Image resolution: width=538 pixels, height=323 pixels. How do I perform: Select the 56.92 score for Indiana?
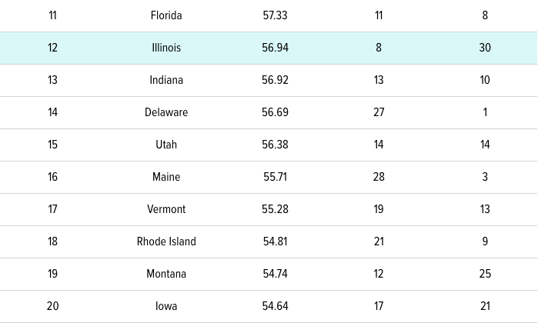tap(275, 80)
